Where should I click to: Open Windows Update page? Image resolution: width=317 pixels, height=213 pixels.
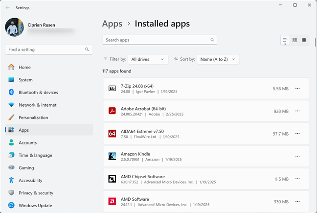coord(49,205)
